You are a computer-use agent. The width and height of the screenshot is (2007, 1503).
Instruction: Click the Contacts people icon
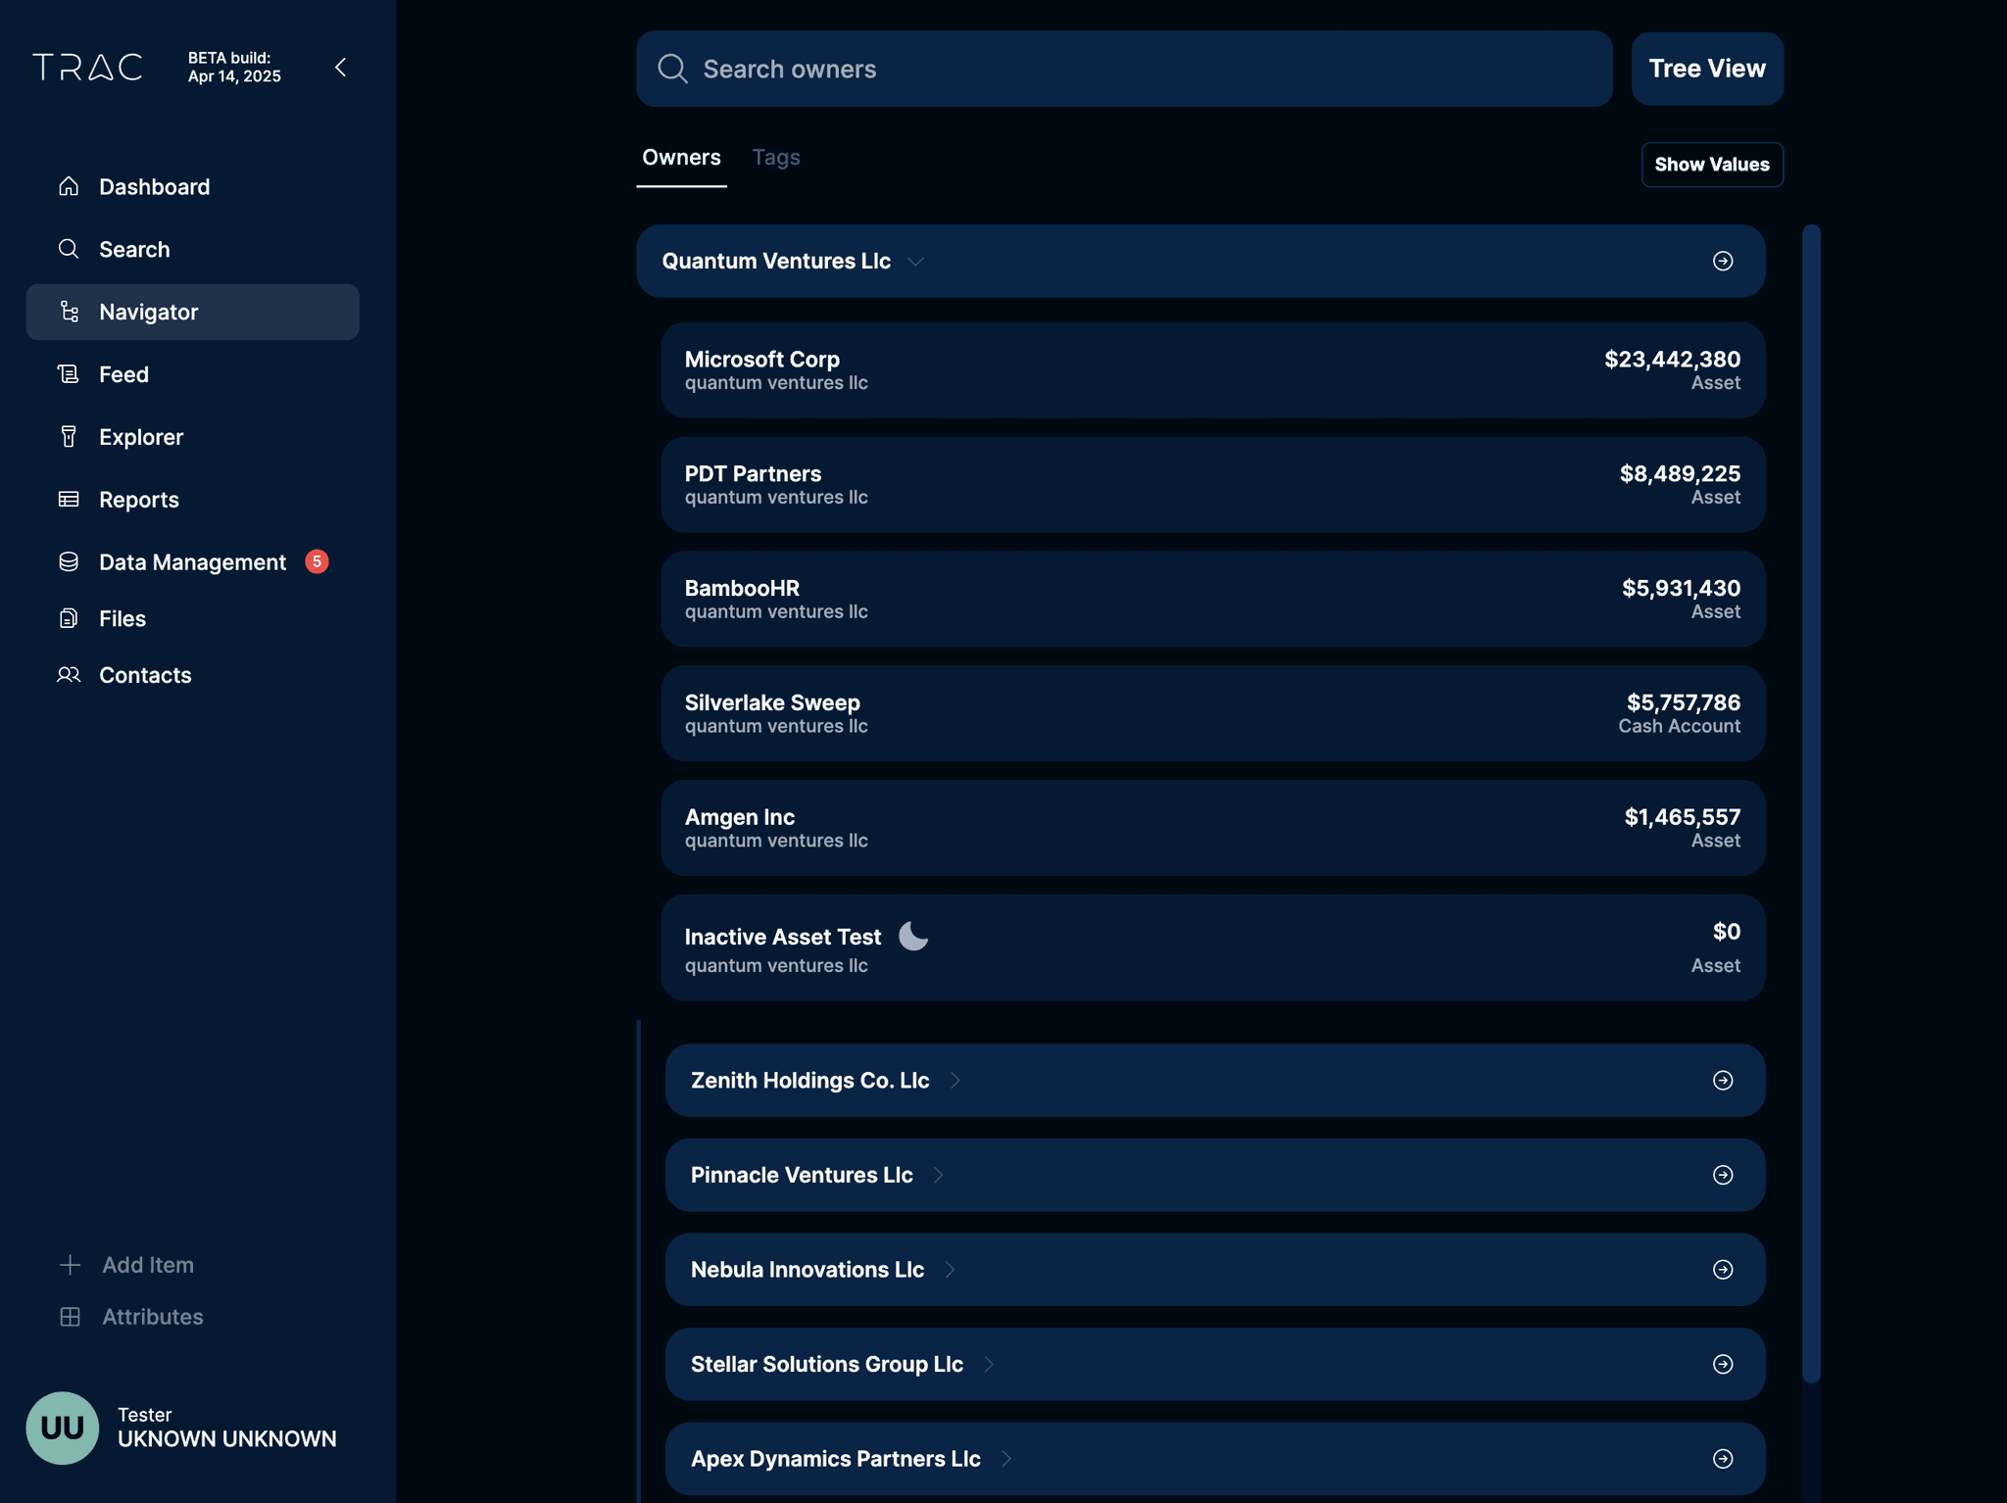69,675
